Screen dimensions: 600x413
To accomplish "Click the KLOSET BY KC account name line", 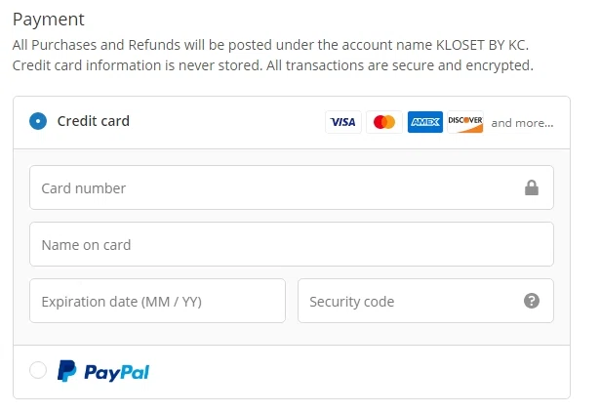I will click(x=273, y=45).
